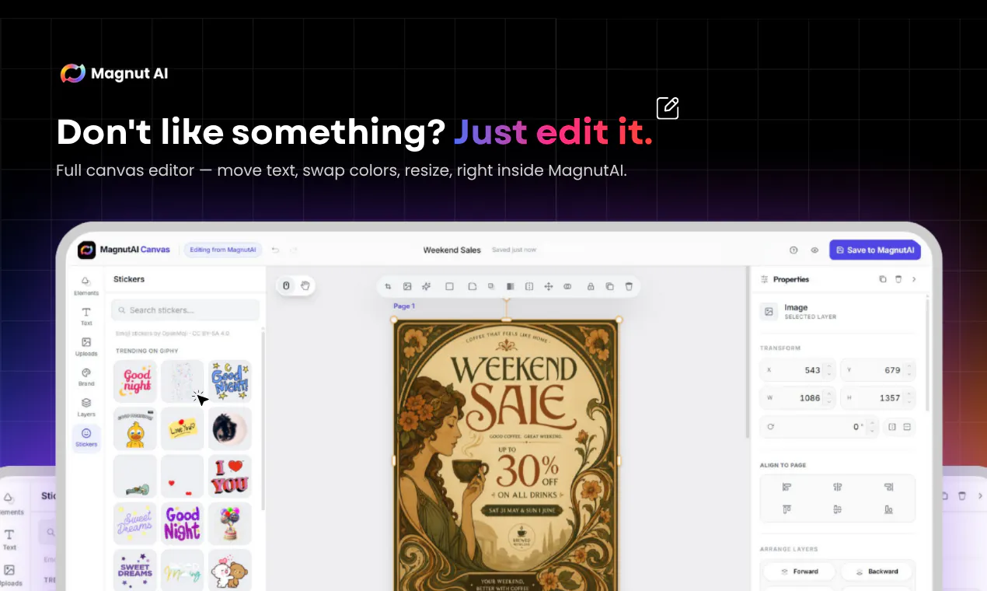Image resolution: width=987 pixels, height=591 pixels.
Task: Select the hand pan tool
Action: tap(305, 285)
